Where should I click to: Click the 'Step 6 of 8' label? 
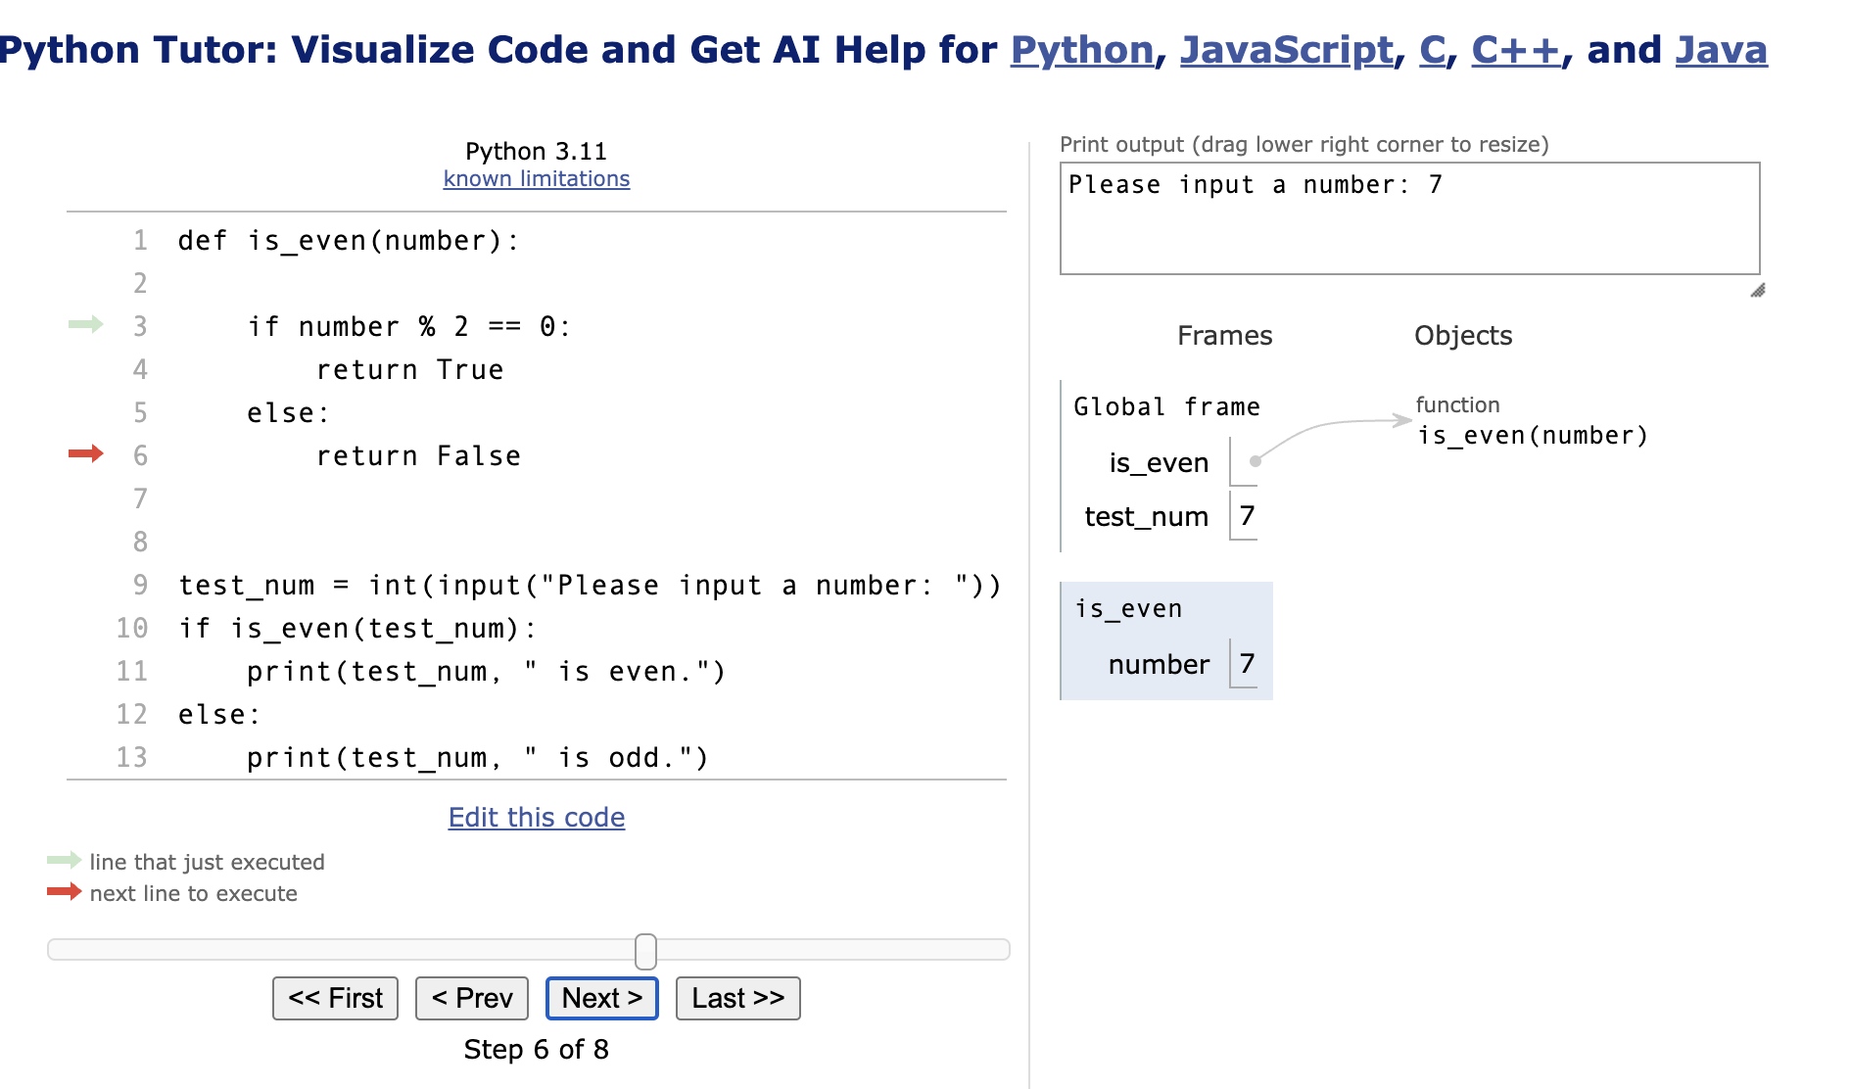pos(537,1050)
